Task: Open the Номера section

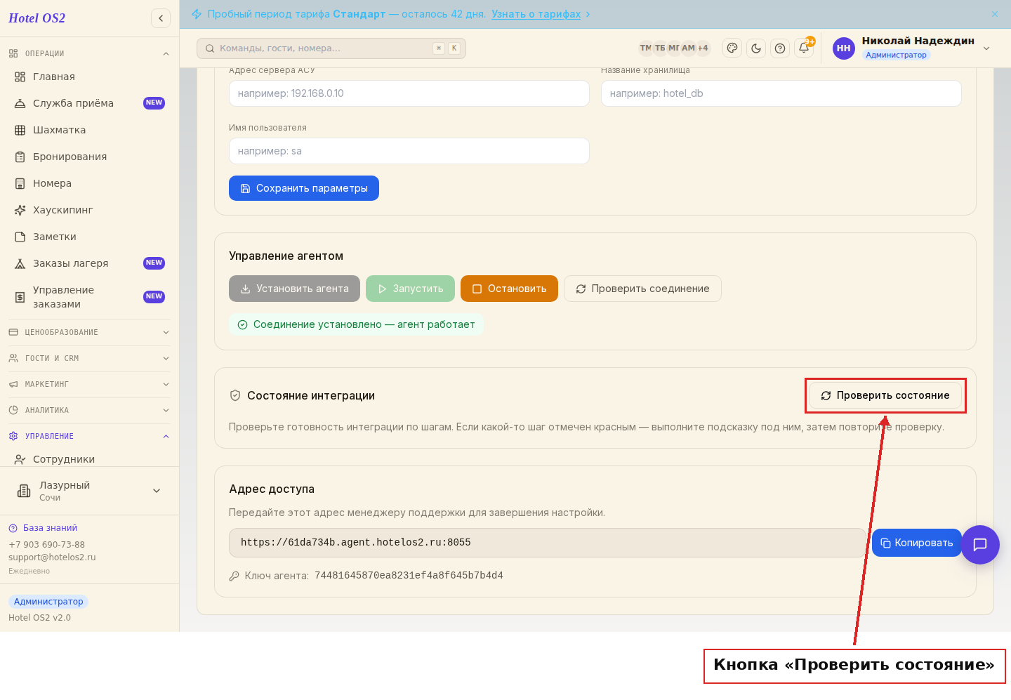Action: (89, 183)
